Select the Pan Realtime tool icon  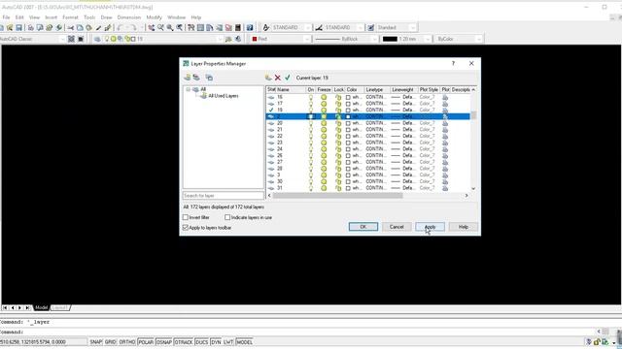pyautogui.click(x=152, y=28)
